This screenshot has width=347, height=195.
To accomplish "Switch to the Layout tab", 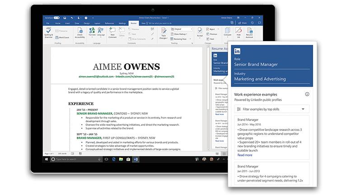I will (x=98, y=23).
